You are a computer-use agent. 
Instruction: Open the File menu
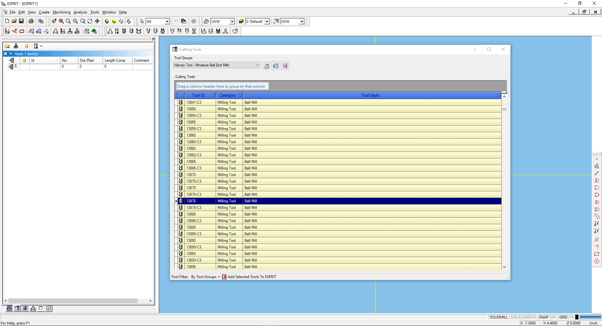click(x=13, y=12)
